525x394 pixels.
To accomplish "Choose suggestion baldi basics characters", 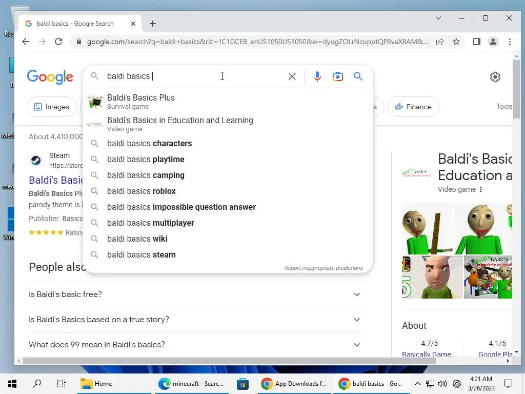I will (228, 144).
